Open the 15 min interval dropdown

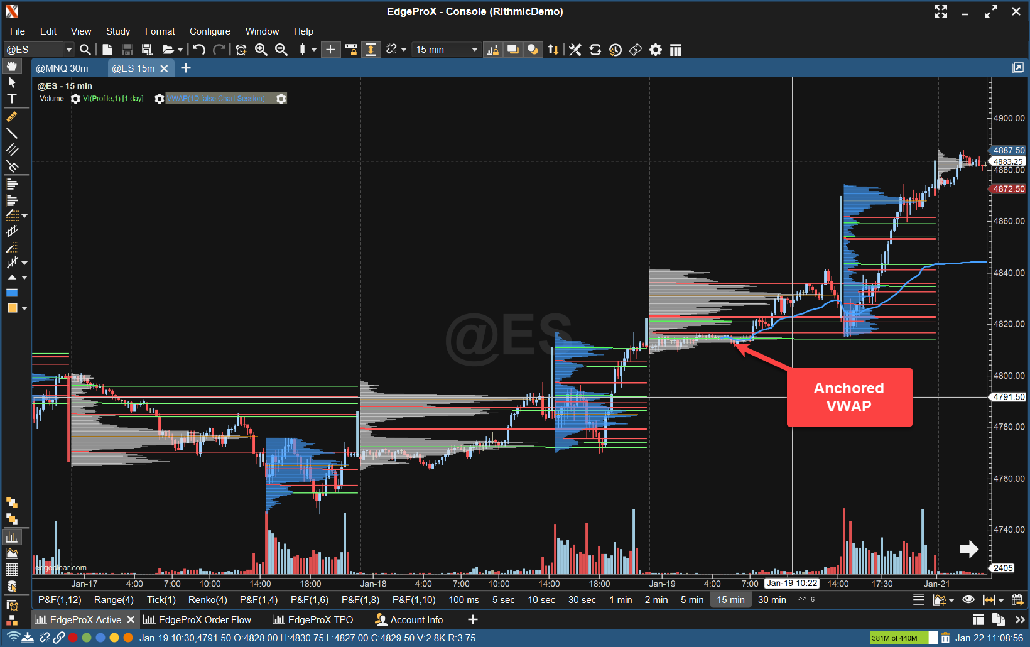click(x=474, y=50)
